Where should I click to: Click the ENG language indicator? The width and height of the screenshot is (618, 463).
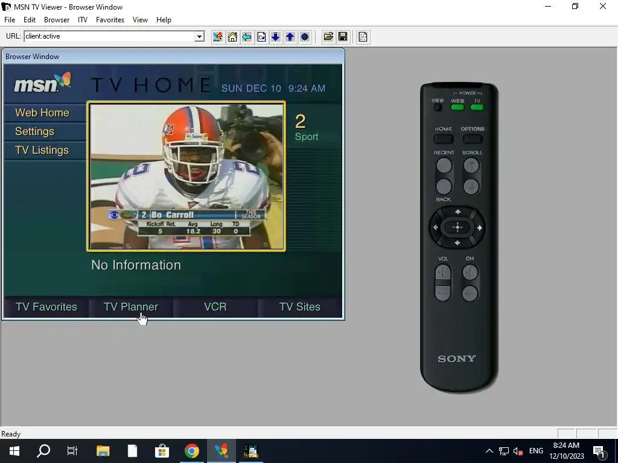click(x=536, y=451)
